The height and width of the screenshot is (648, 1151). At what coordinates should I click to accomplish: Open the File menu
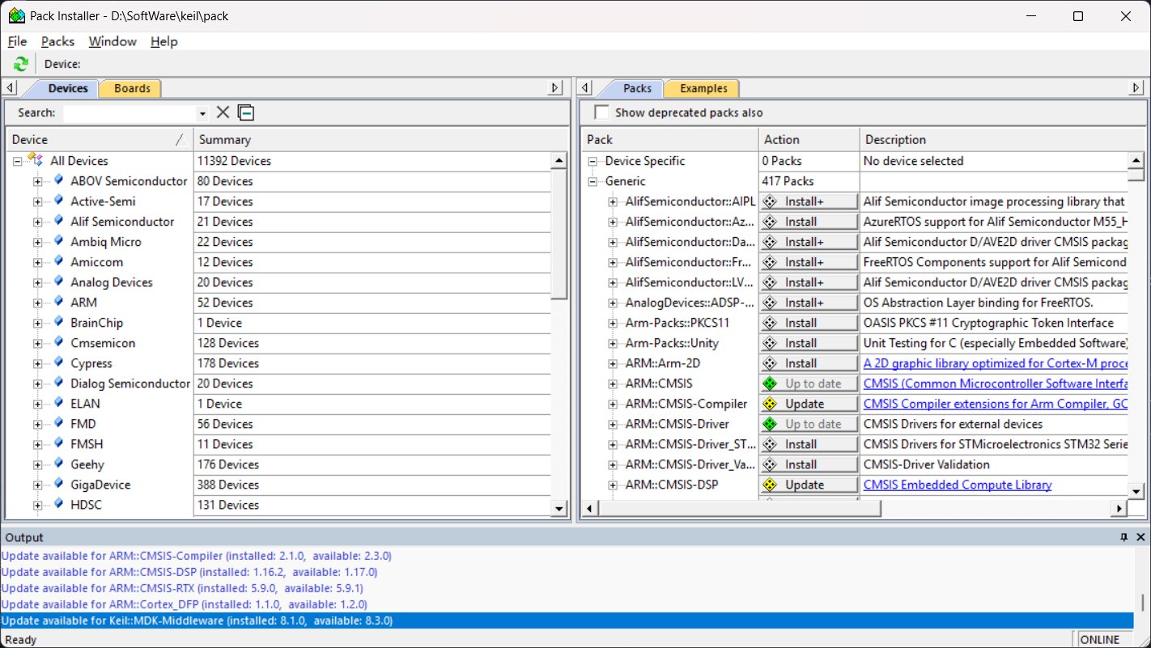pos(17,41)
